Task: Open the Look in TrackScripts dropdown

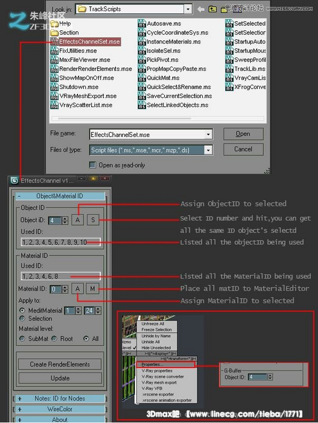Action: [x=188, y=9]
